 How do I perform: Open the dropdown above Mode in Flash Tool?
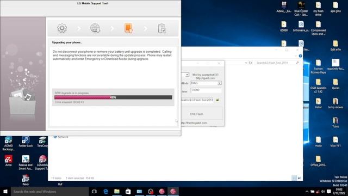point(187,75)
